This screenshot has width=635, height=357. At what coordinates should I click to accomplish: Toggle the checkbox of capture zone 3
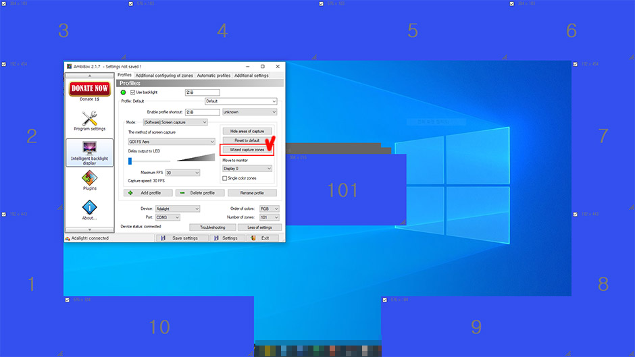(x=3, y=3)
